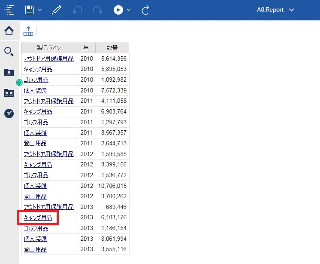Select quantity cell 8,567,357
The height and width of the screenshot is (264, 320).
click(x=112, y=133)
